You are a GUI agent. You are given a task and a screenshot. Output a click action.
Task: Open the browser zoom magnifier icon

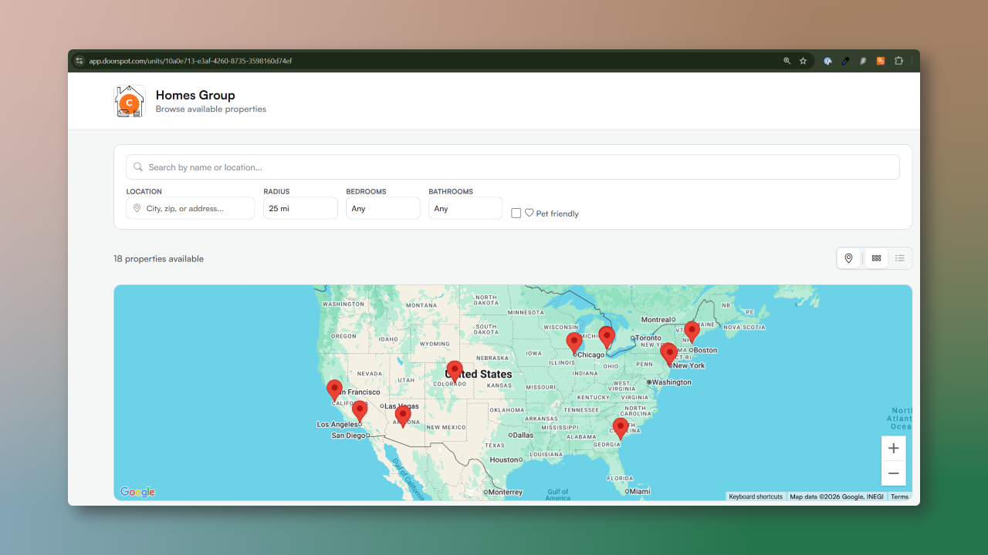pyautogui.click(x=787, y=61)
